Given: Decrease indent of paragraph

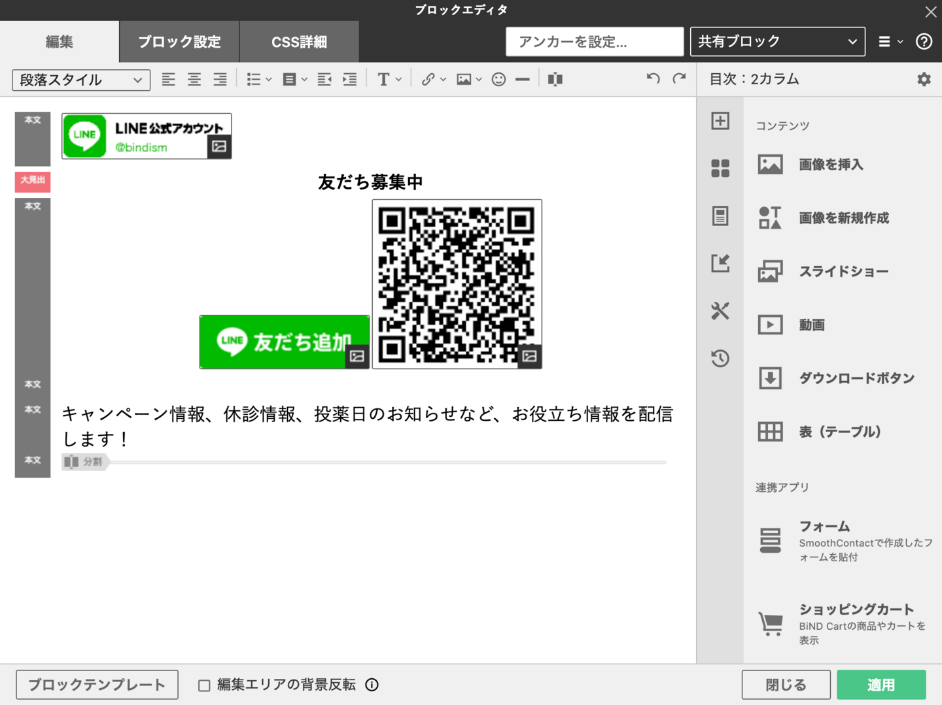Looking at the screenshot, I should pyautogui.click(x=324, y=80).
